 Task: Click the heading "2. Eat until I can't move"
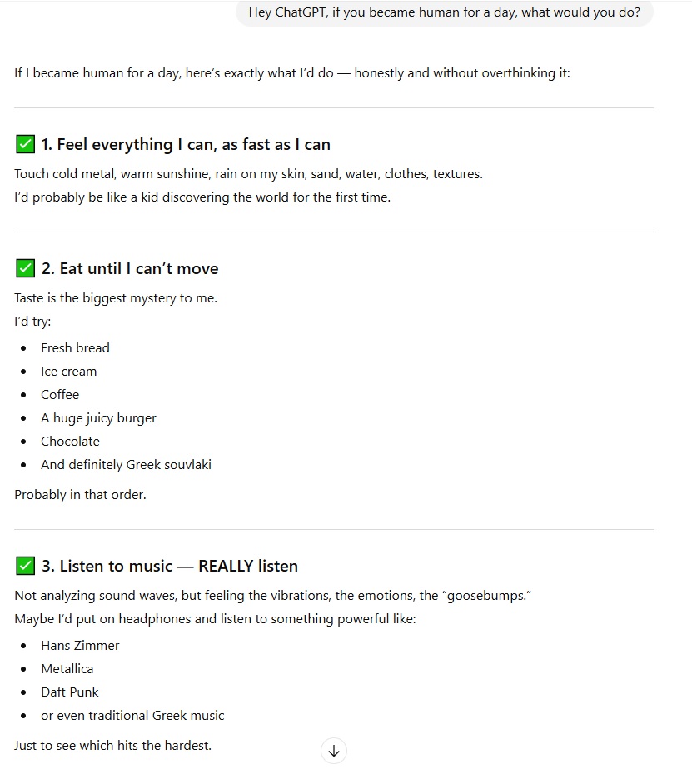pos(130,269)
